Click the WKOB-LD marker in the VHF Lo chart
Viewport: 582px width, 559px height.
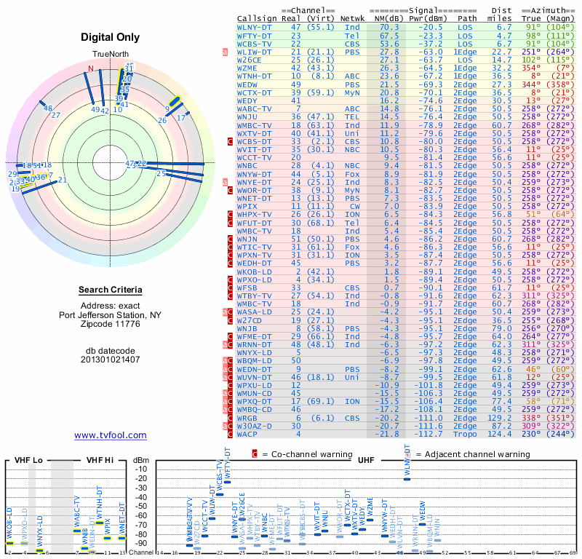[x=10, y=543]
